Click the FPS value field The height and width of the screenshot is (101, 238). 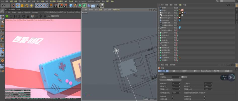pos(176,84)
